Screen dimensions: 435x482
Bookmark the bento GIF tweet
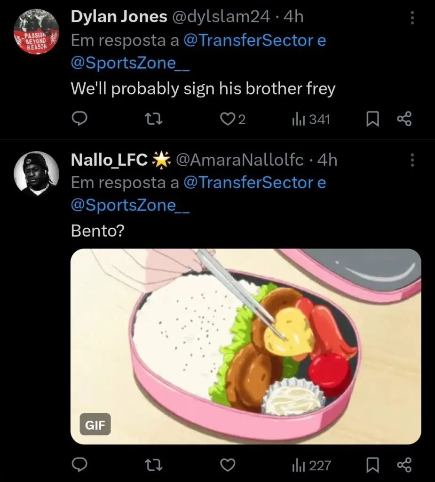click(372, 466)
